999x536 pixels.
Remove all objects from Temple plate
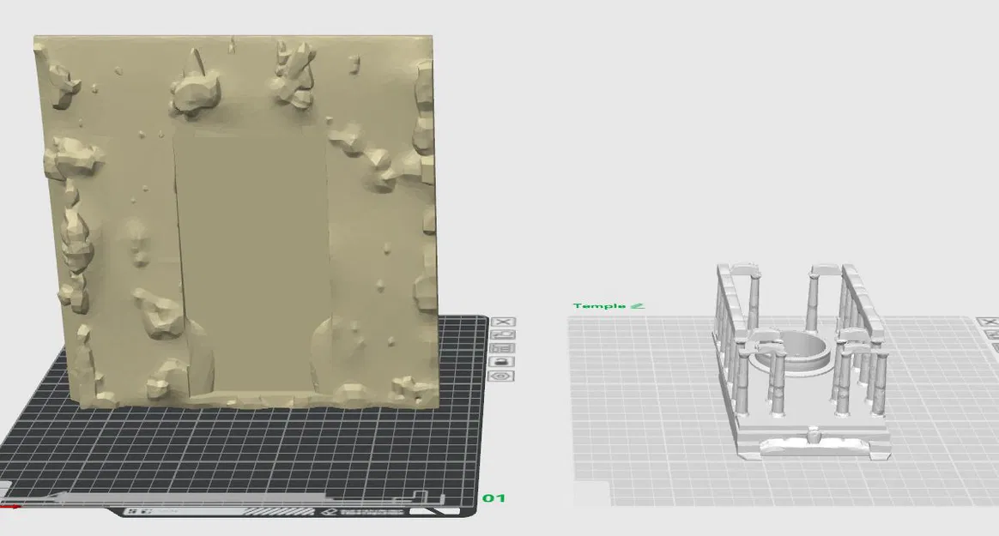(x=990, y=322)
